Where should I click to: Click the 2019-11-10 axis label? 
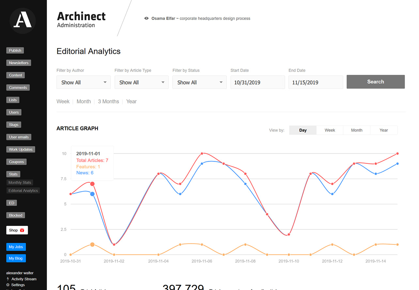click(x=289, y=261)
